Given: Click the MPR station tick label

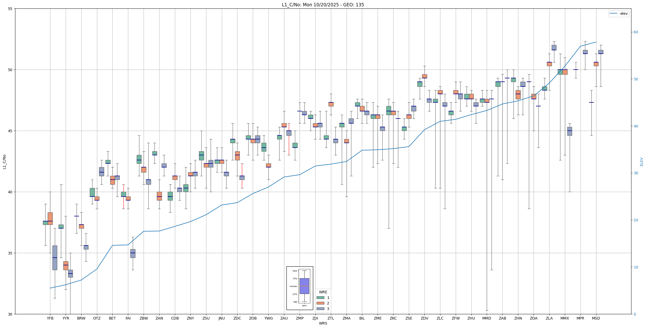Looking at the screenshot, I should coord(580,318).
